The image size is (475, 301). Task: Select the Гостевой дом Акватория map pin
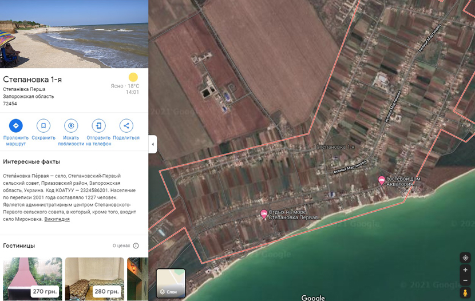[382, 180]
